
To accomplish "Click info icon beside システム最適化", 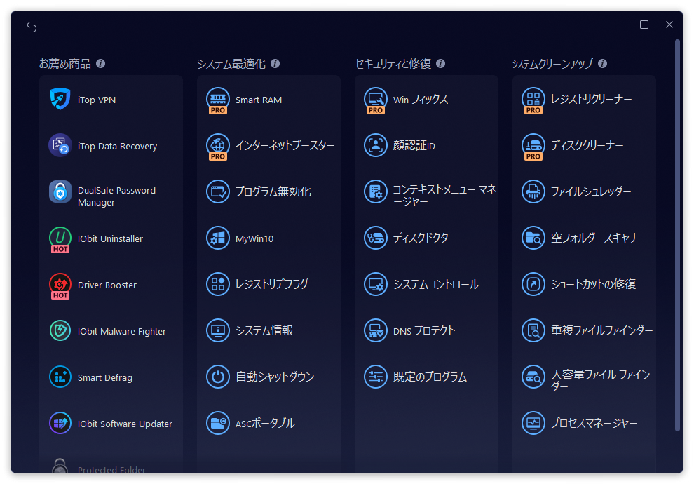I will [x=275, y=64].
